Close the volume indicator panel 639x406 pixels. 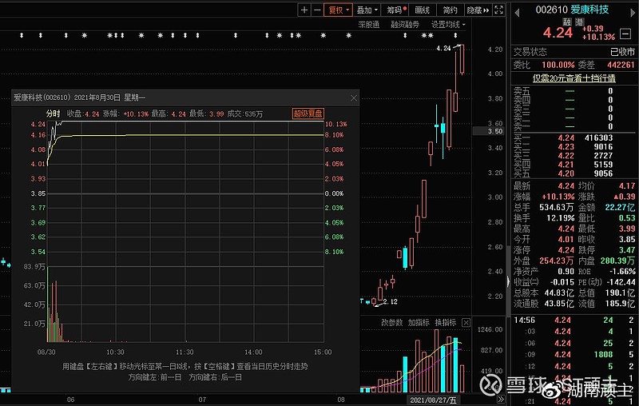point(466,322)
